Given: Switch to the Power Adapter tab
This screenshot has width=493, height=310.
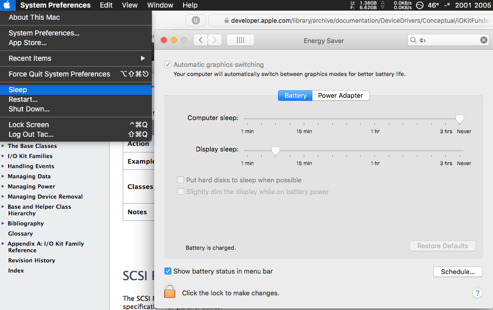Looking at the screenshot, I should click(340, 95).
